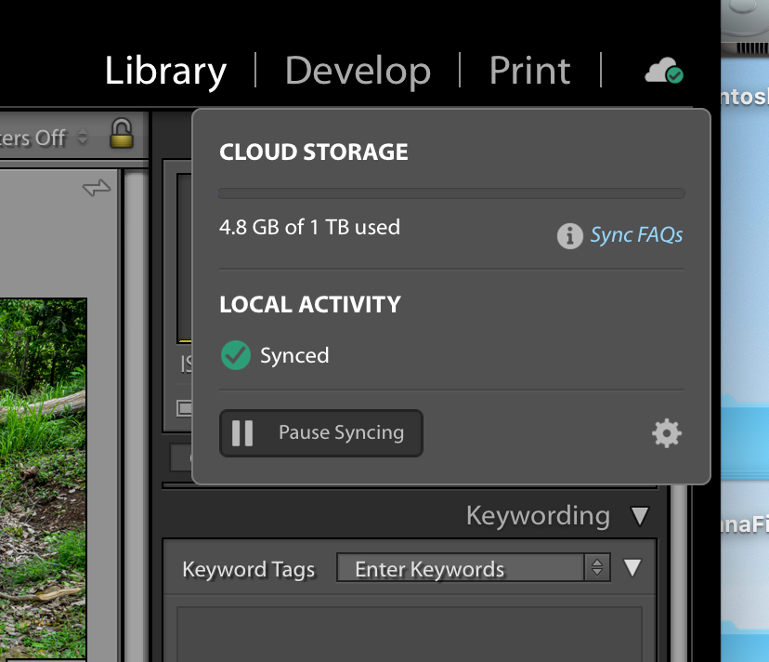Open sync preferences via gear icon
Image resolution: width=769 pixels, height=662 pixels.
tap(667, 433)
